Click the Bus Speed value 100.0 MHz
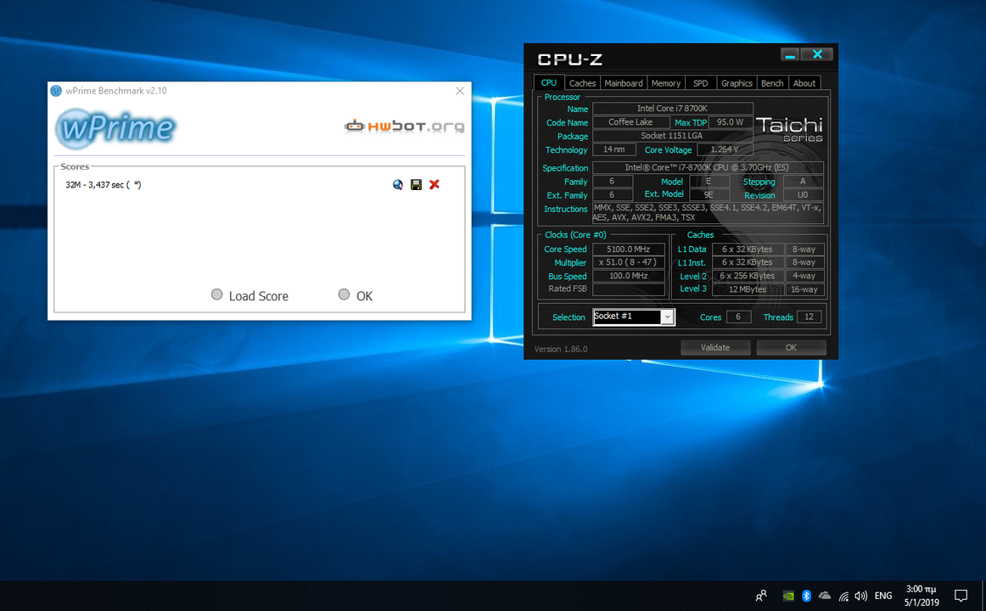The image size is (986, 611). click(x=629, y=276)
